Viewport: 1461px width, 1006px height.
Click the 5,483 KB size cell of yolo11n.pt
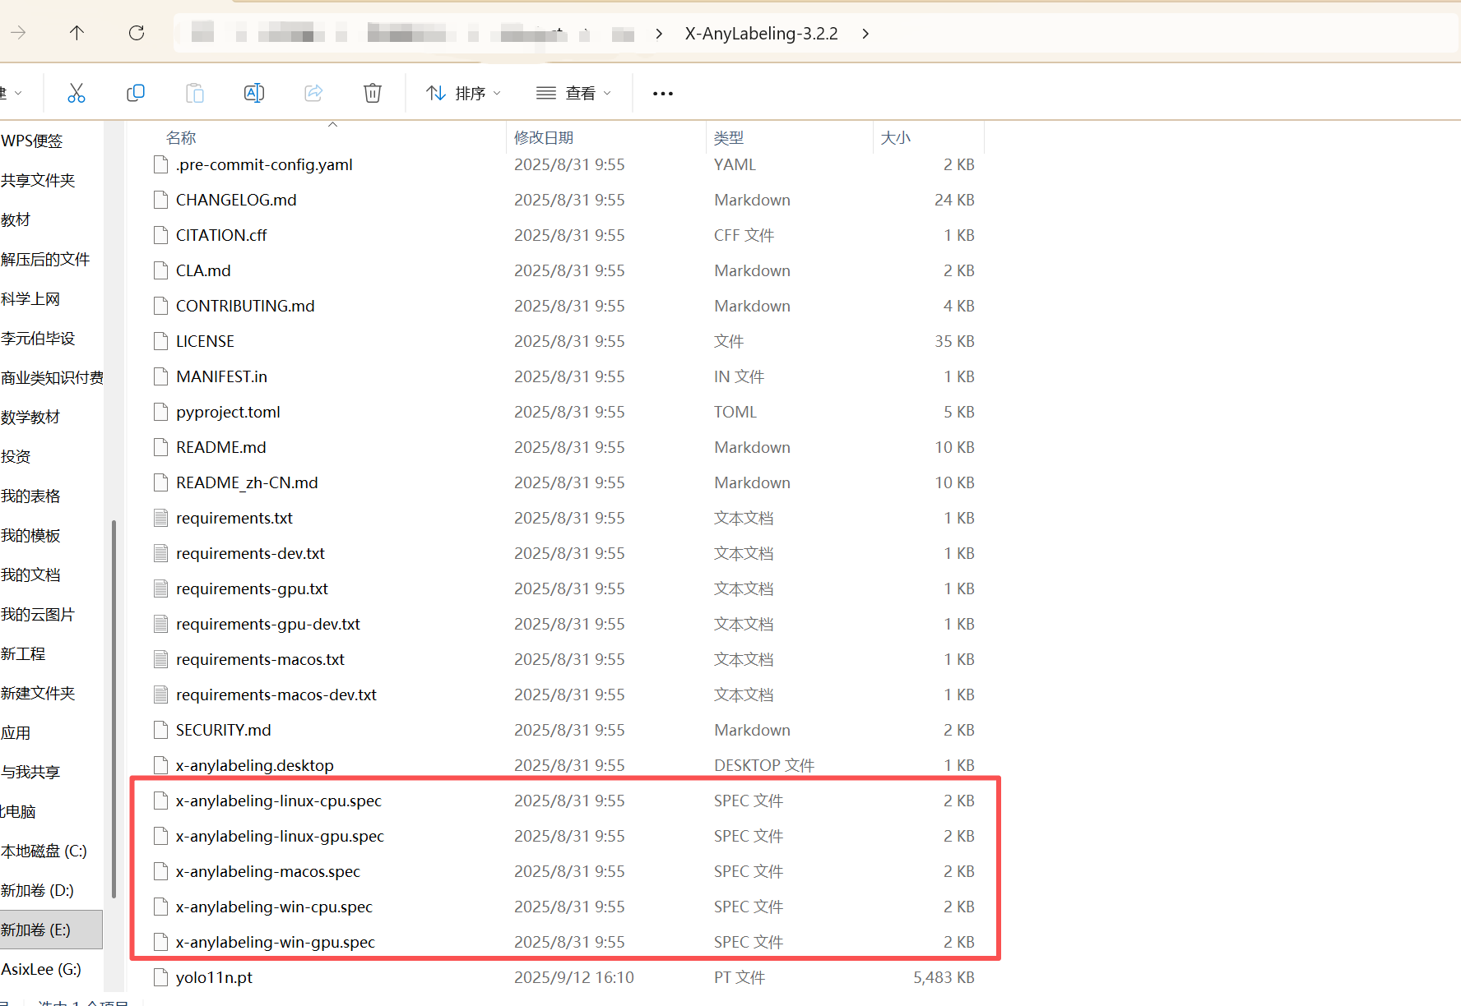pyautogui.click(x=944, y=978)
